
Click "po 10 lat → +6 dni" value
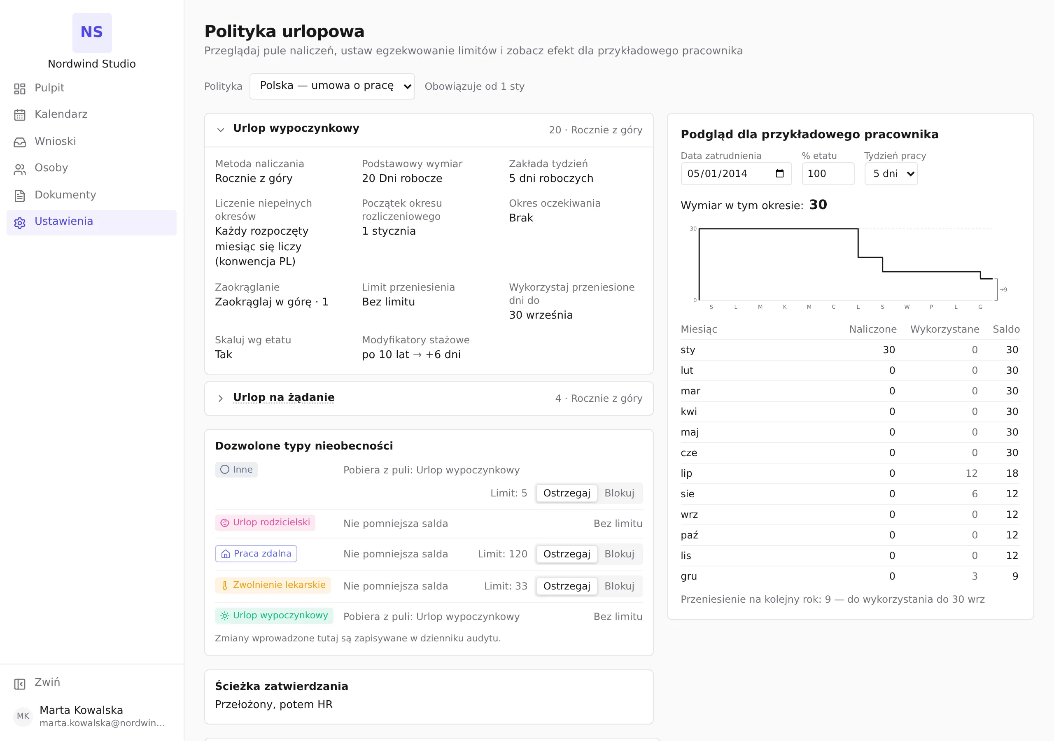(x=411, y=354)
